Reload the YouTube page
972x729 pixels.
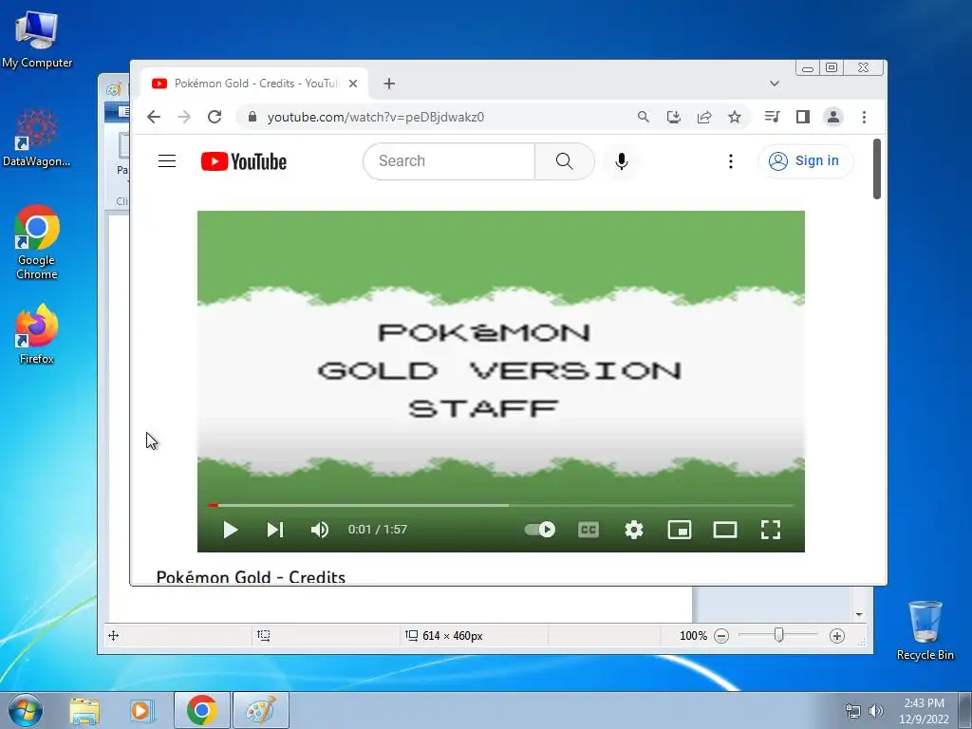click(215, 117)
